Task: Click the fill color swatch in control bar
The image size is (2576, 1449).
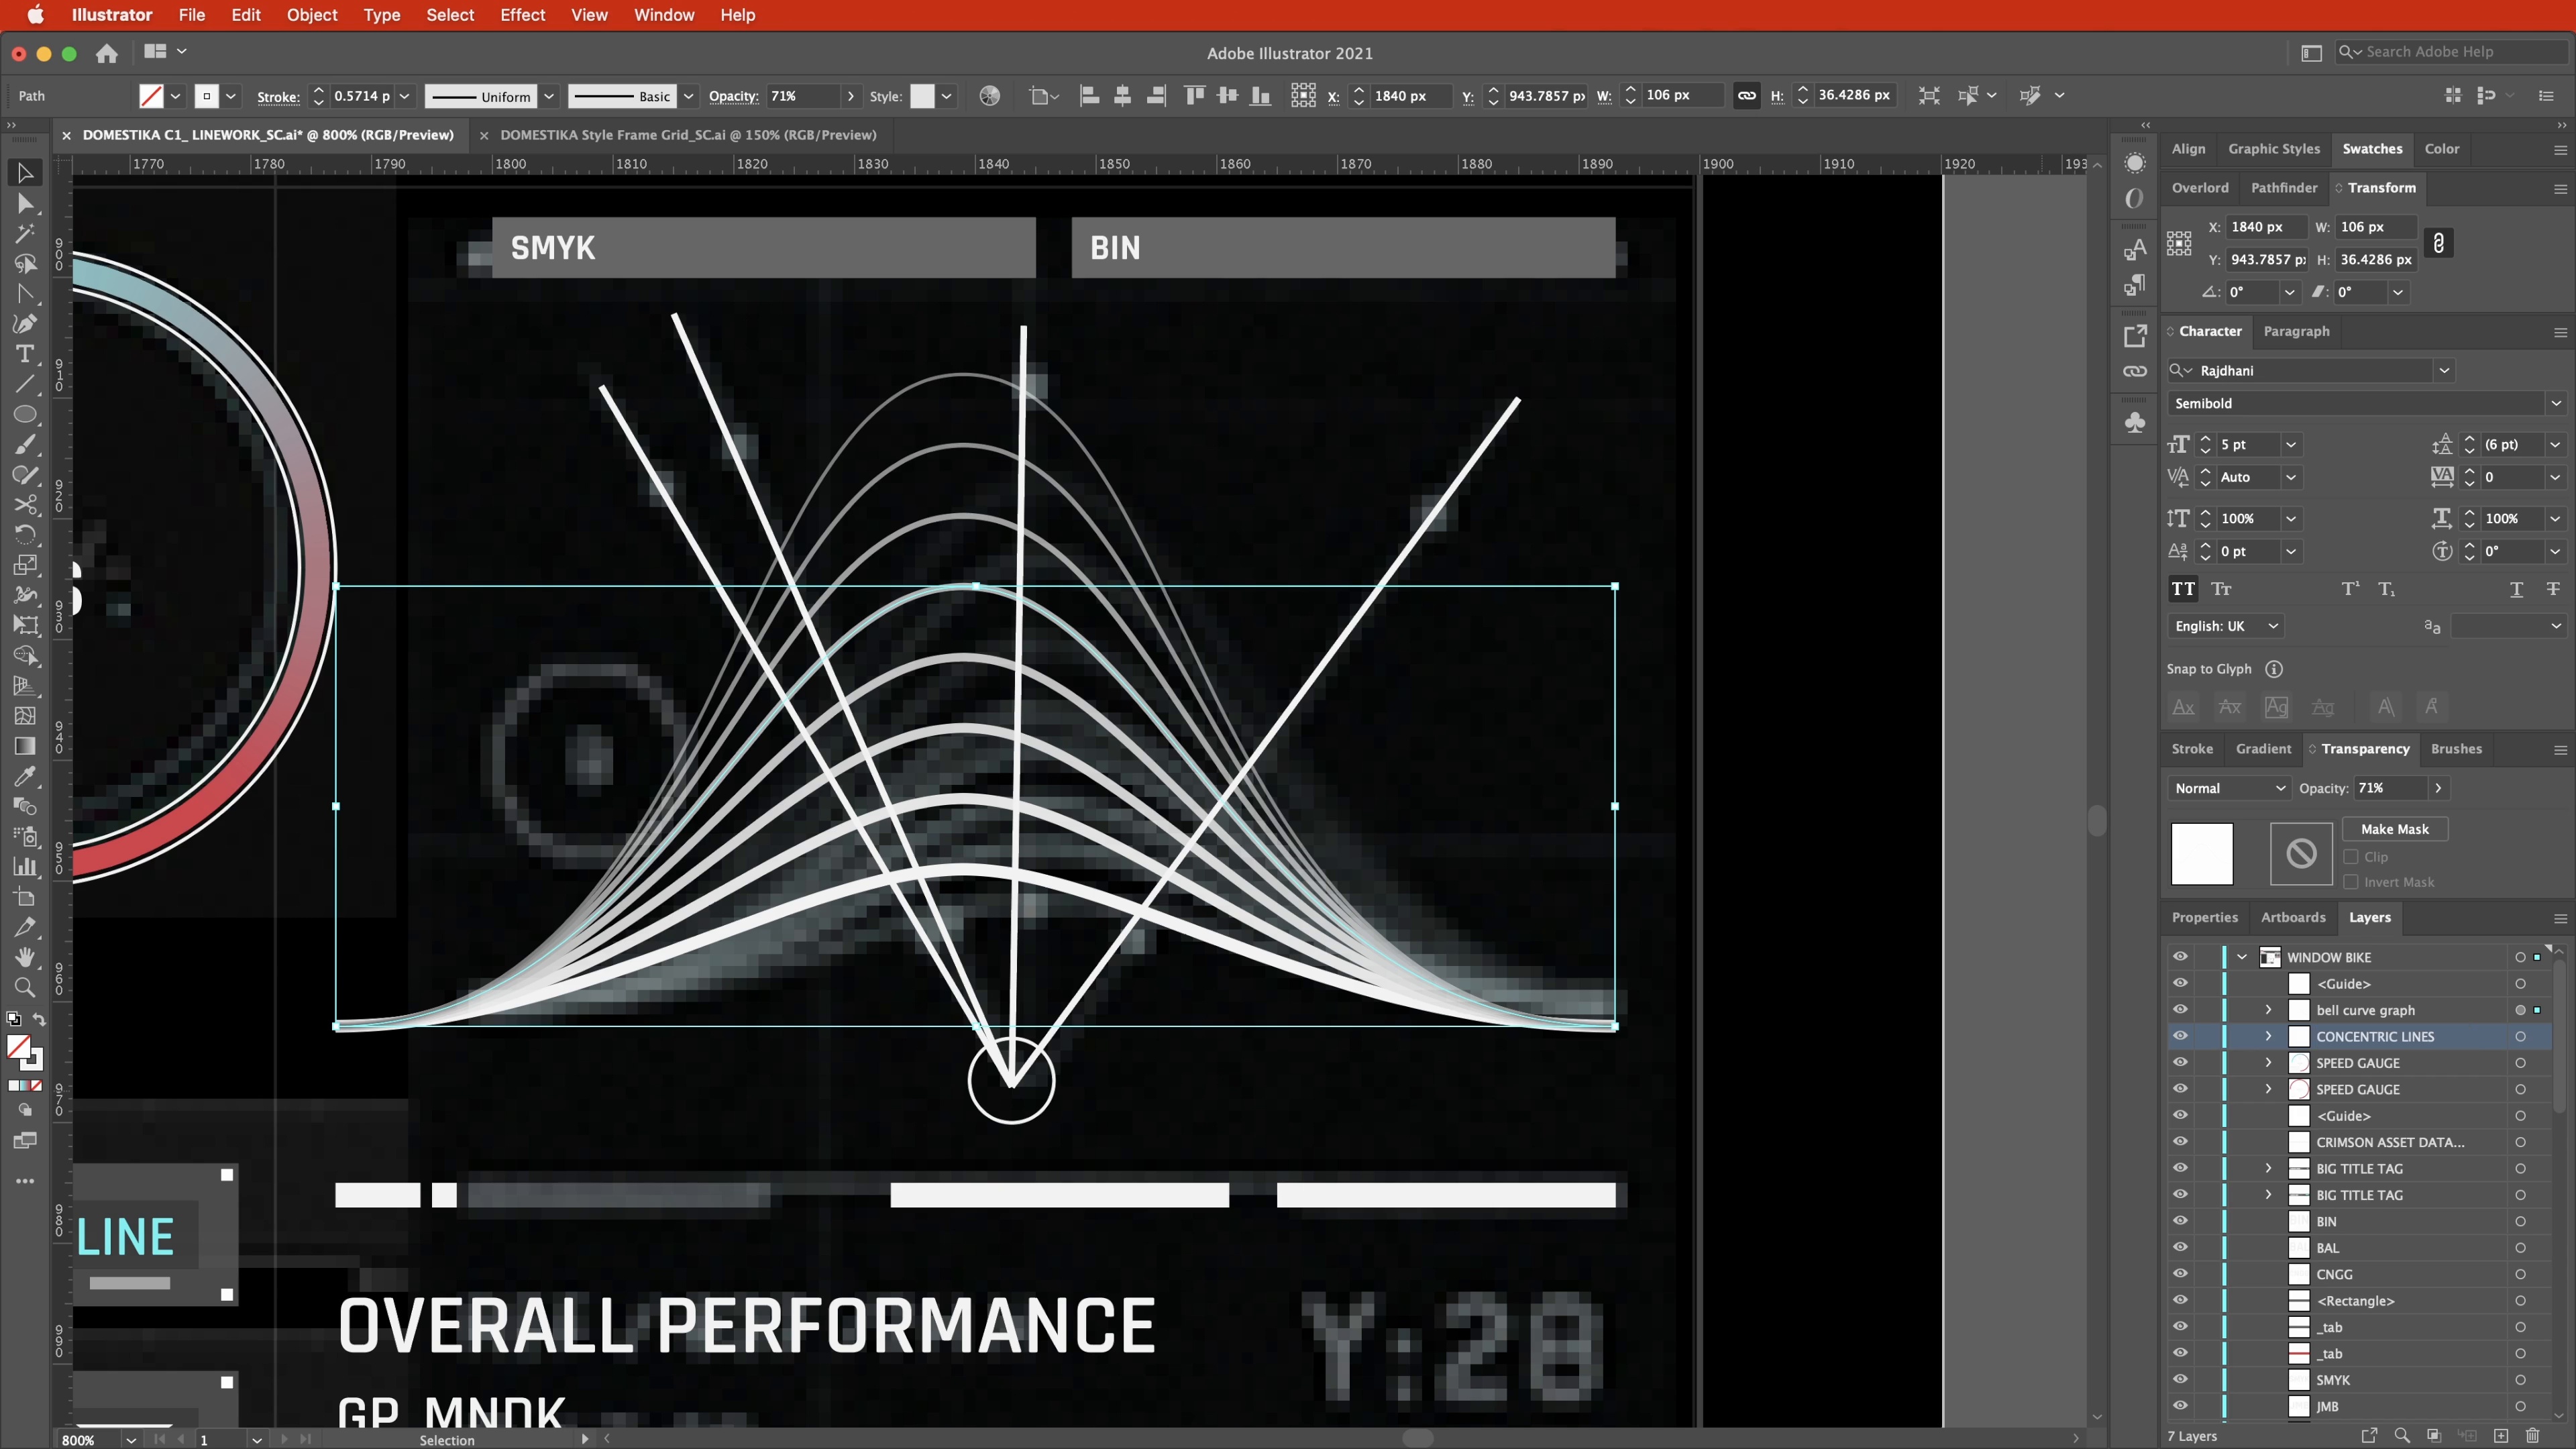Action: point(151,96)
